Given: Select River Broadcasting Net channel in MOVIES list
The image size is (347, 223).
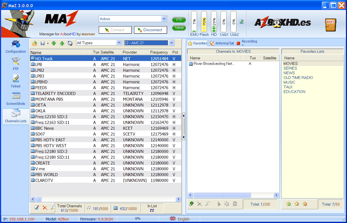Looking at the screenshot, I should pyautogui.click(x=233, y=64).
